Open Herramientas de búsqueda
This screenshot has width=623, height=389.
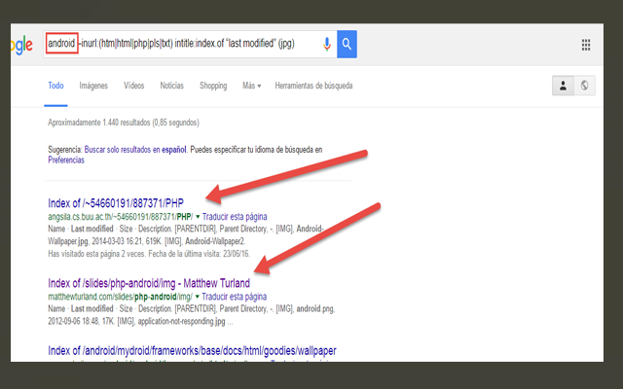(x=313, y=86)
